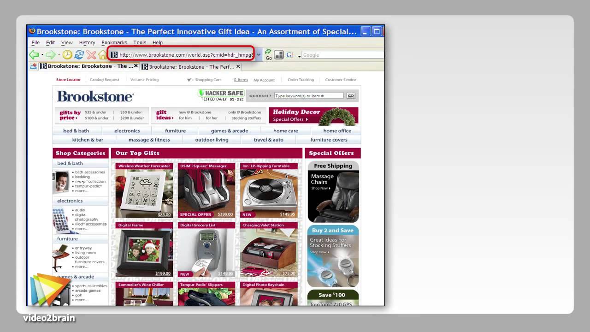This screenshot has width=590, height=332.
Task: Open the Buy 2 and Save offer
Action: (x=333, y=256)
